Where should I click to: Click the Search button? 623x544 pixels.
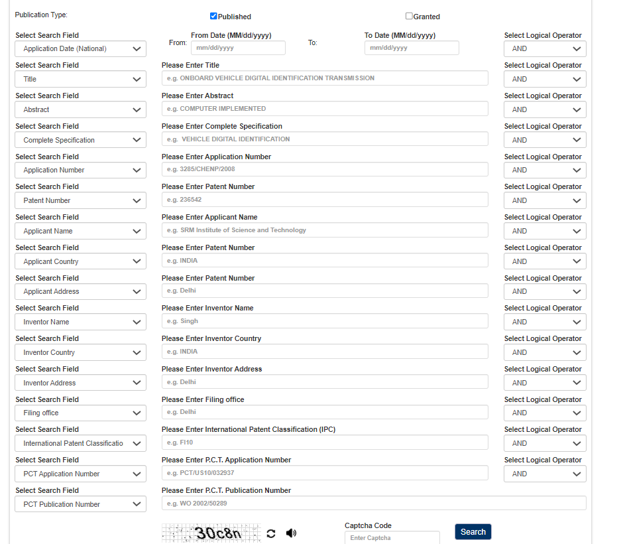click(x=473, y=531)
